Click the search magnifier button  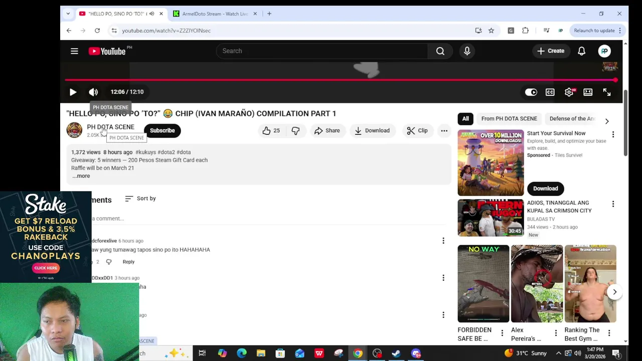440,51
